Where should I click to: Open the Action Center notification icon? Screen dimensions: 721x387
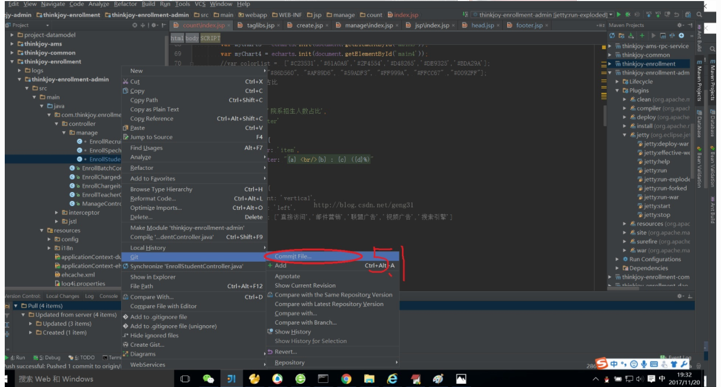coord(652,379)
